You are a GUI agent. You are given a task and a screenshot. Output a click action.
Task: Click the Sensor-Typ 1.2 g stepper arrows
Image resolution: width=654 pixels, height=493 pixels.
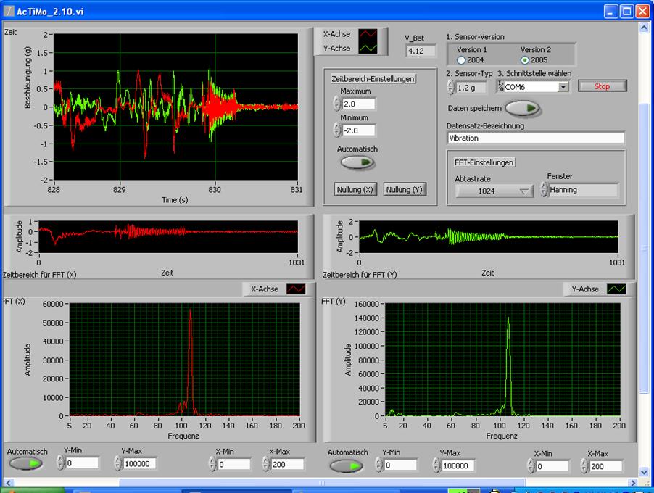click(450, 87)
